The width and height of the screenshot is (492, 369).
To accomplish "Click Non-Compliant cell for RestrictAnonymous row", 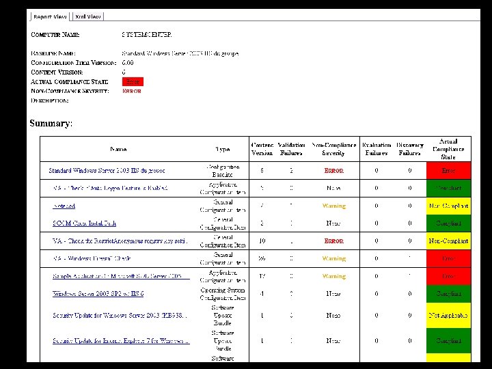I will coord(449,241).
